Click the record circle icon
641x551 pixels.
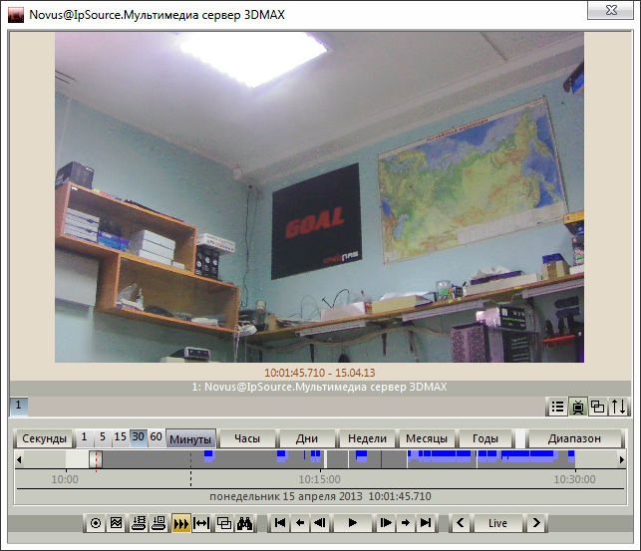[96, 523]
